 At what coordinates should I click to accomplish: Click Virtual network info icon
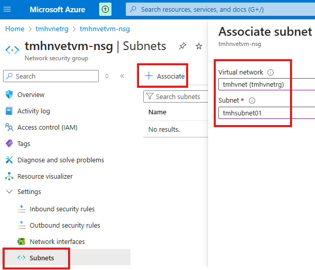tap(271, 72)
